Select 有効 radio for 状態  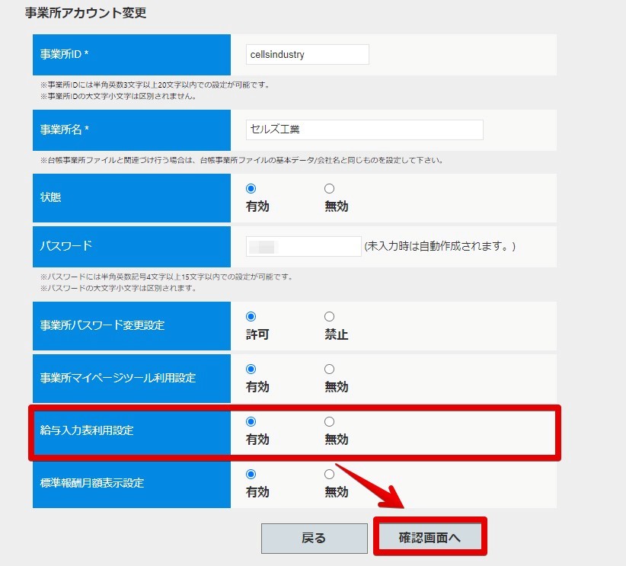[251, 188]
